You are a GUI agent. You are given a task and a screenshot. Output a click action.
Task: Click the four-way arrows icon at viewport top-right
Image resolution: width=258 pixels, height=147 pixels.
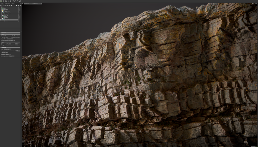(x=254, y=4)
